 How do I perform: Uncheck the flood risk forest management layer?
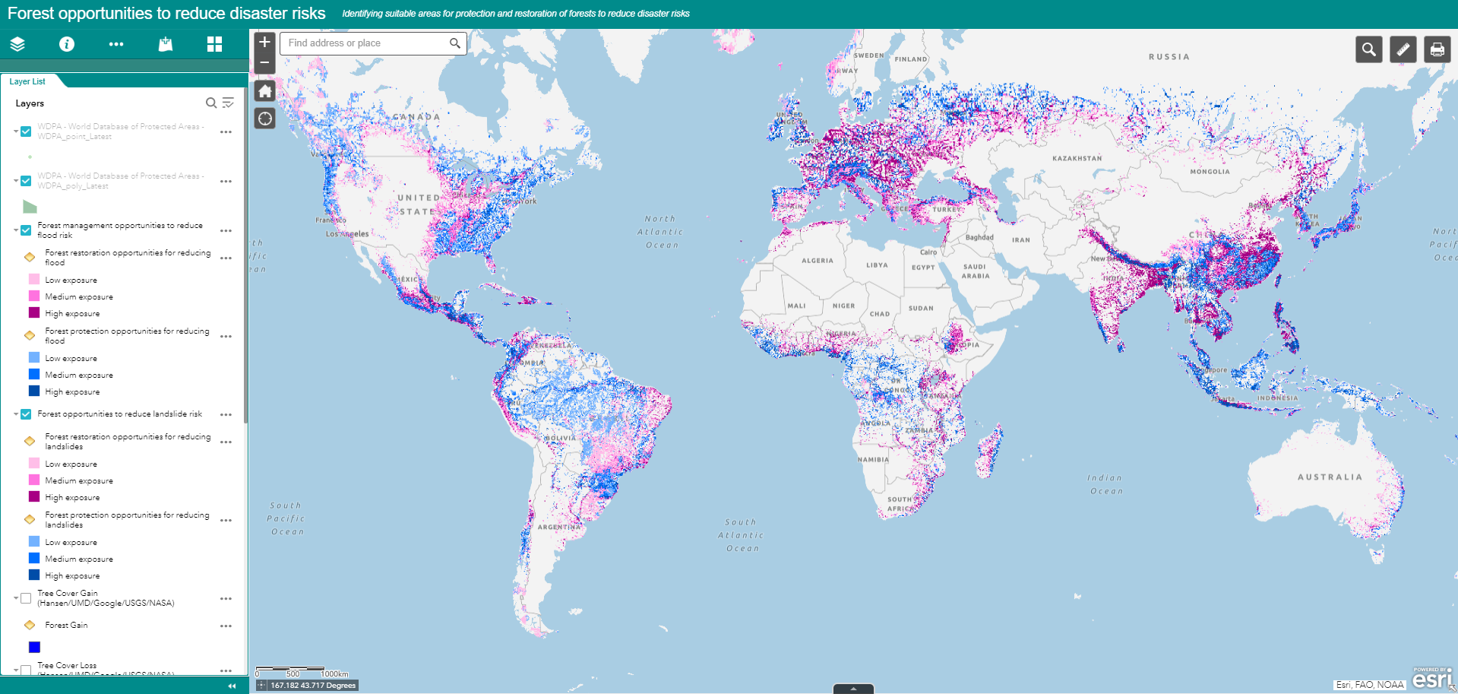pos(26,230)
